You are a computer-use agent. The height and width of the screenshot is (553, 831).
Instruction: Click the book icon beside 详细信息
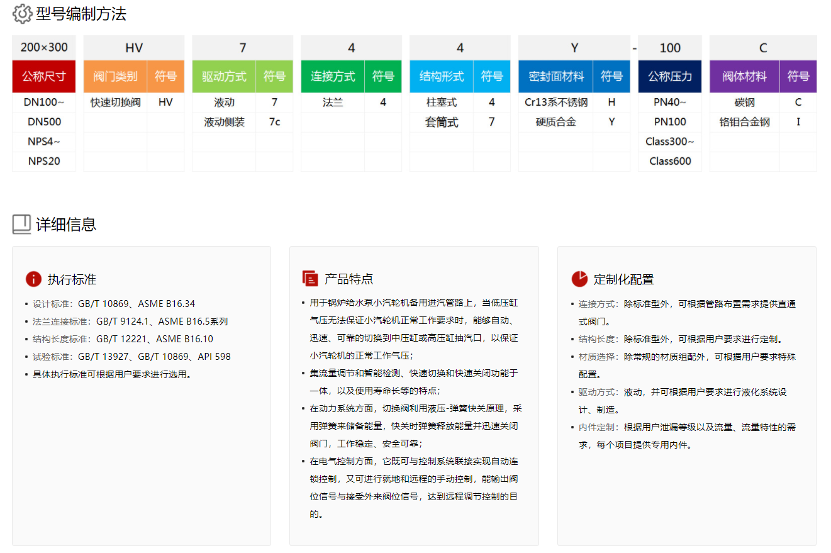click(22, 224)
